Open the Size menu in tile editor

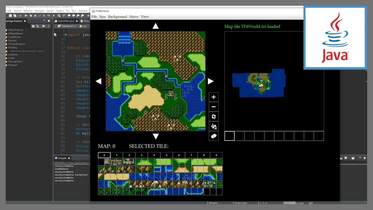102,17
